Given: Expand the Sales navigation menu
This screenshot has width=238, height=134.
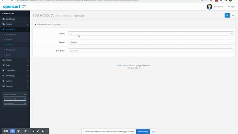Looking at the screenshot, I should 15,66.
